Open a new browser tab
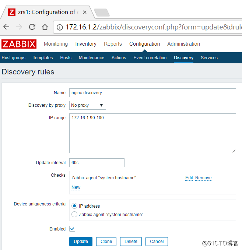The height and width of the screenshot is (250, 242). pos(102,12)
